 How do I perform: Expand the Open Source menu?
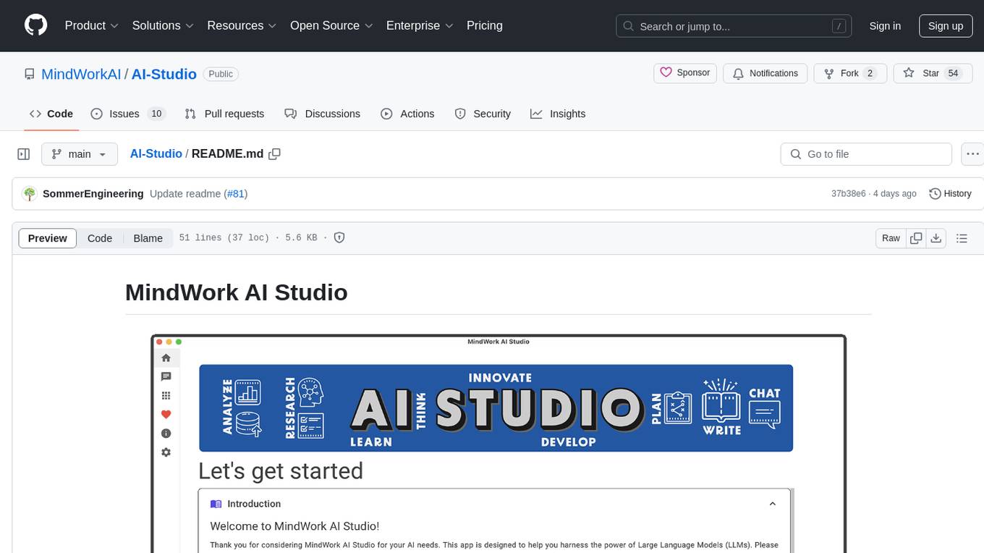(x=331, y=25)
